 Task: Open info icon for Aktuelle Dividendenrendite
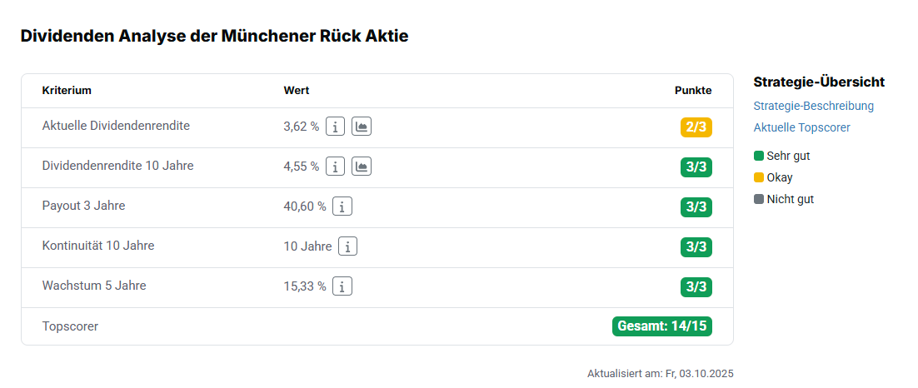[335, 127]
